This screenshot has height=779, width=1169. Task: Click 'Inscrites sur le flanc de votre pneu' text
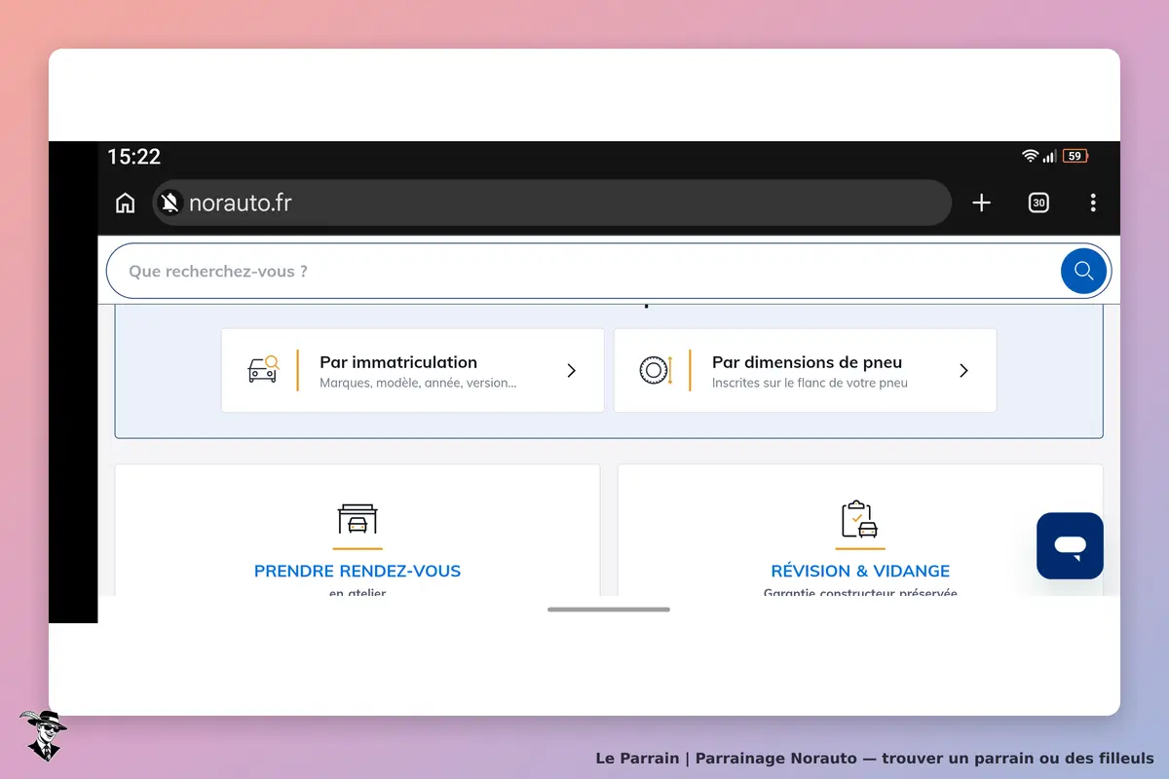pos(810,384)
